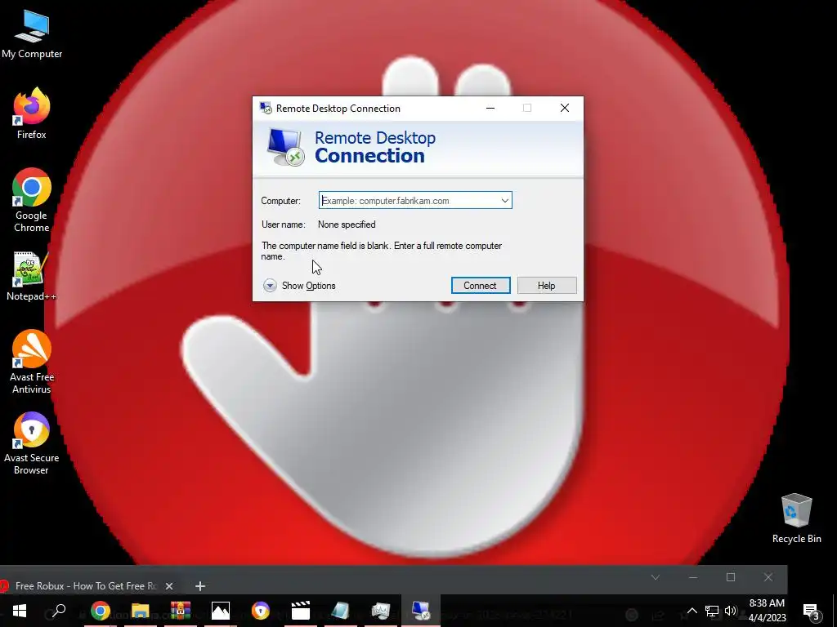Maximize the background browser window
Viewport: 837px width, 627px height.
(x=731, y=577)
